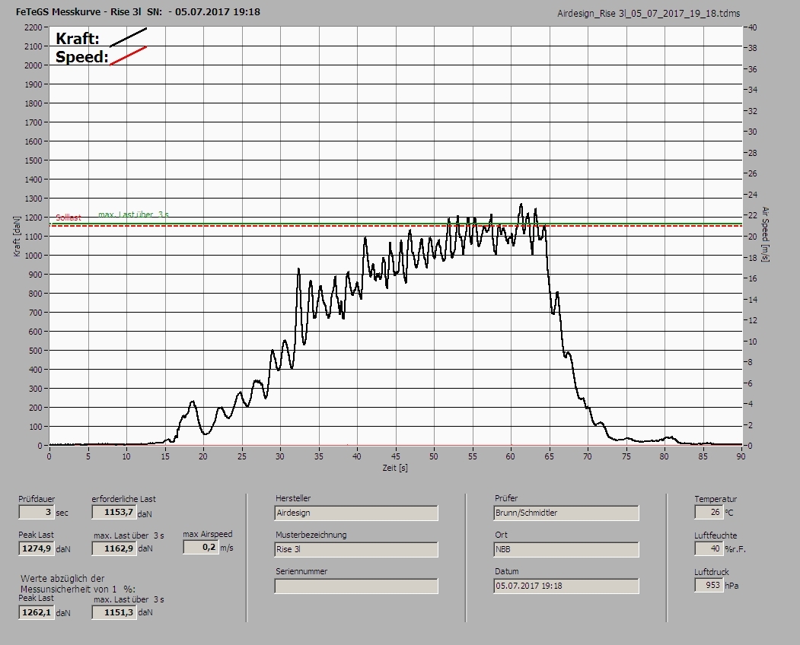Click the 'Musterbezeichnung' label
The width and height of the screenshot is (800, 645).
[311, 535]
